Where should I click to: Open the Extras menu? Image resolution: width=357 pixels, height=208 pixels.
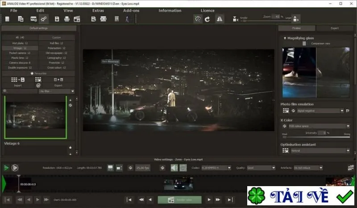pos(98,10)
